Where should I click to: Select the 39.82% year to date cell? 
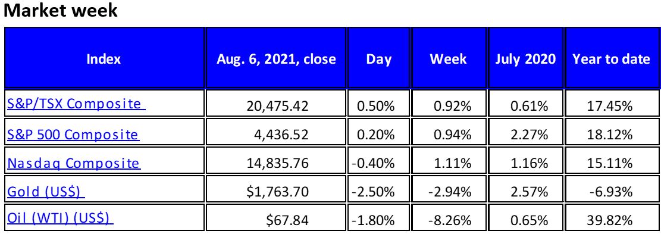tap(611, 219)
